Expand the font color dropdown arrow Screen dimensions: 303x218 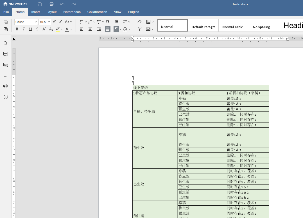pos(72,29)
